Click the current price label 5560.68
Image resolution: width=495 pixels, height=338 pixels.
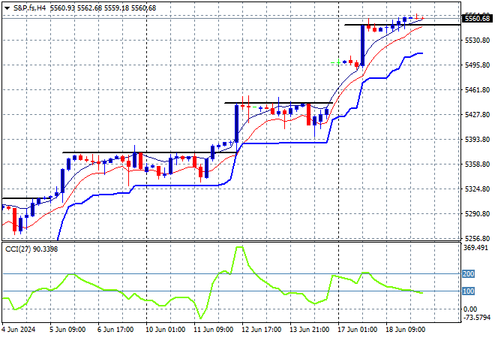478,19
